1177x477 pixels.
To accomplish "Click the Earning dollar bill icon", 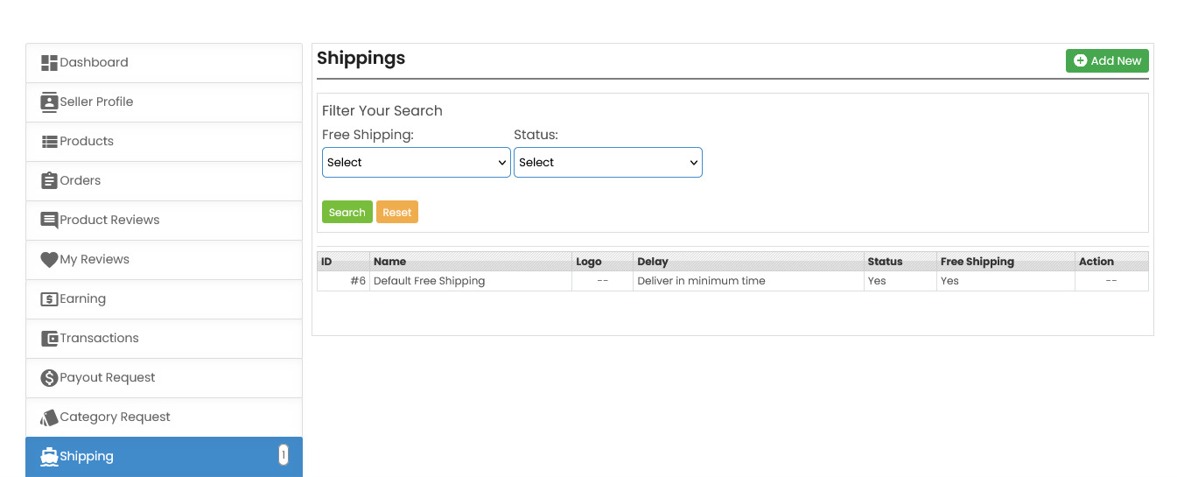I will (x=49, y=299).
